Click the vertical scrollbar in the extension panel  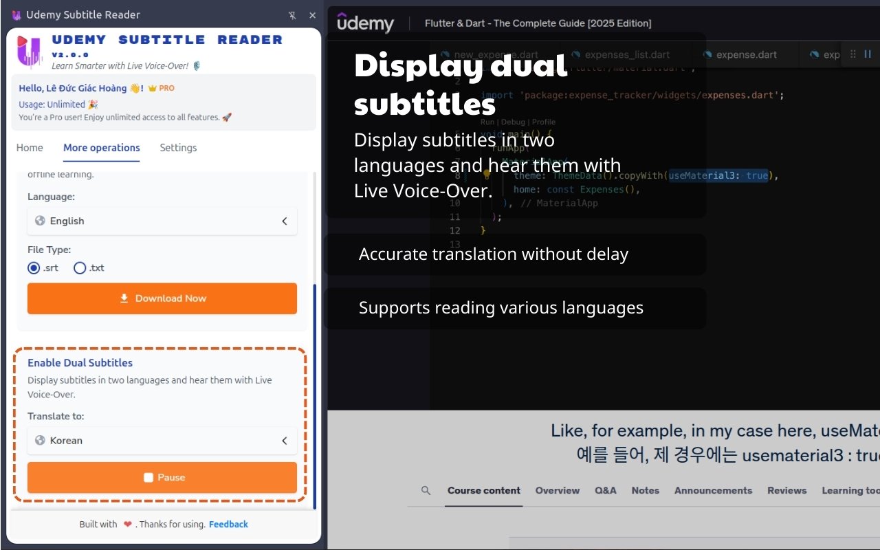pos(315,397)
